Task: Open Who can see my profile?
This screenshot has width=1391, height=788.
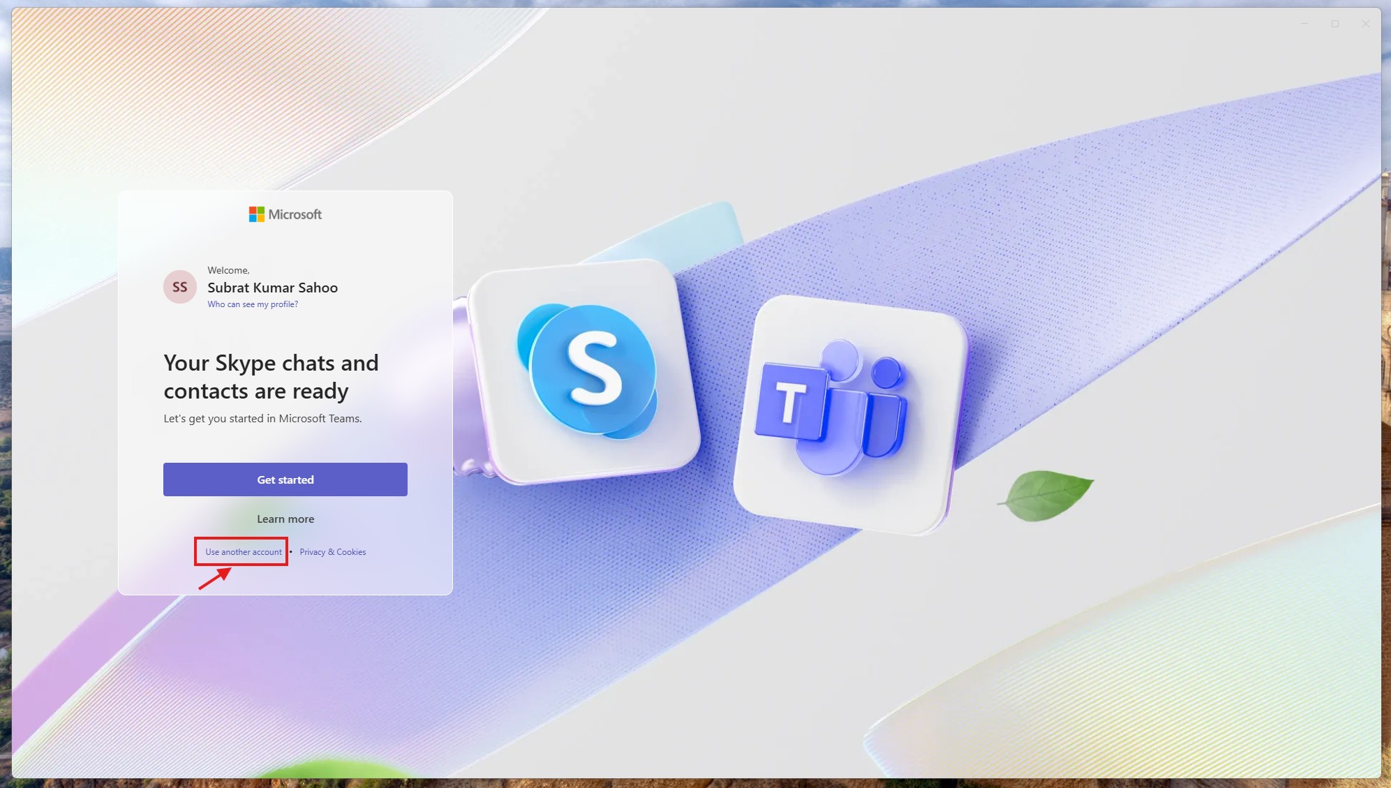Action: [x=253, y=304]
